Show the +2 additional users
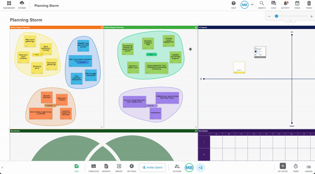This screenshot has width=315, height=174. tap(200, 168)
